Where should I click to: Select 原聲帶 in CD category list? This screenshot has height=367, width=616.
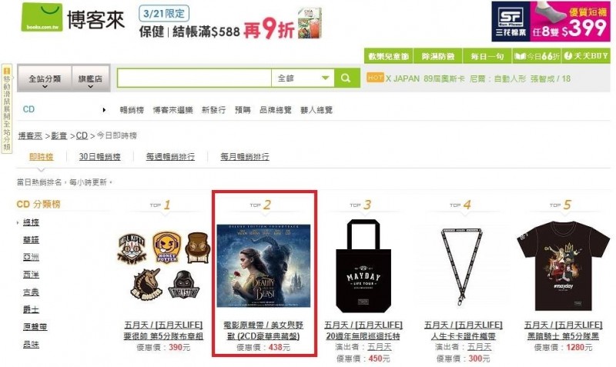(35, 326)
